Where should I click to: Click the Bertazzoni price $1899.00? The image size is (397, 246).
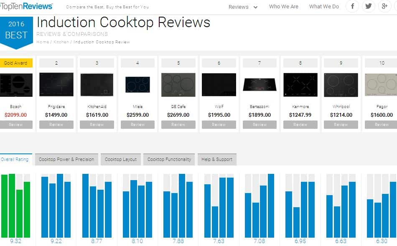pyautogui.click(x=260, y=115)
